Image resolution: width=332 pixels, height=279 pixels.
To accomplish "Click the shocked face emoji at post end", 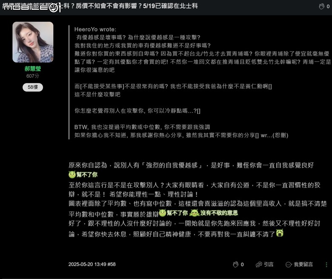I will [x=280, y=233].
